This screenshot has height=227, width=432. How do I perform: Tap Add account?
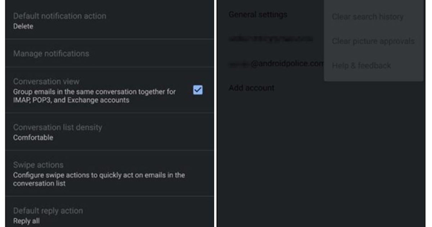click(x=251, y=88)
